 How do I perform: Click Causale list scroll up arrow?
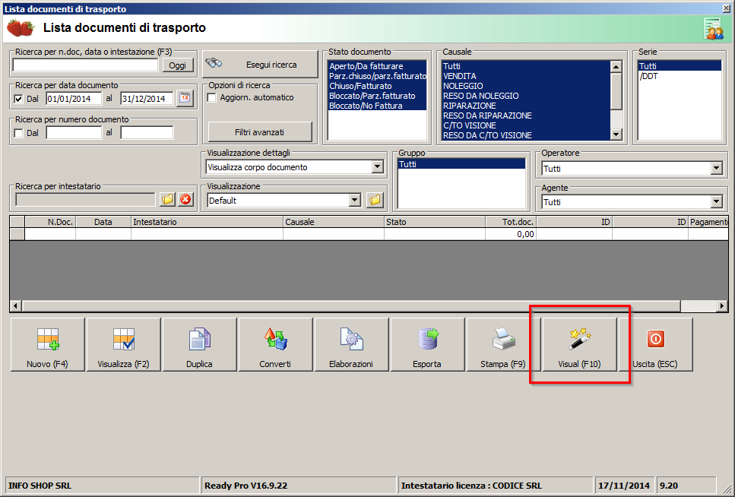tap(616, 67)
